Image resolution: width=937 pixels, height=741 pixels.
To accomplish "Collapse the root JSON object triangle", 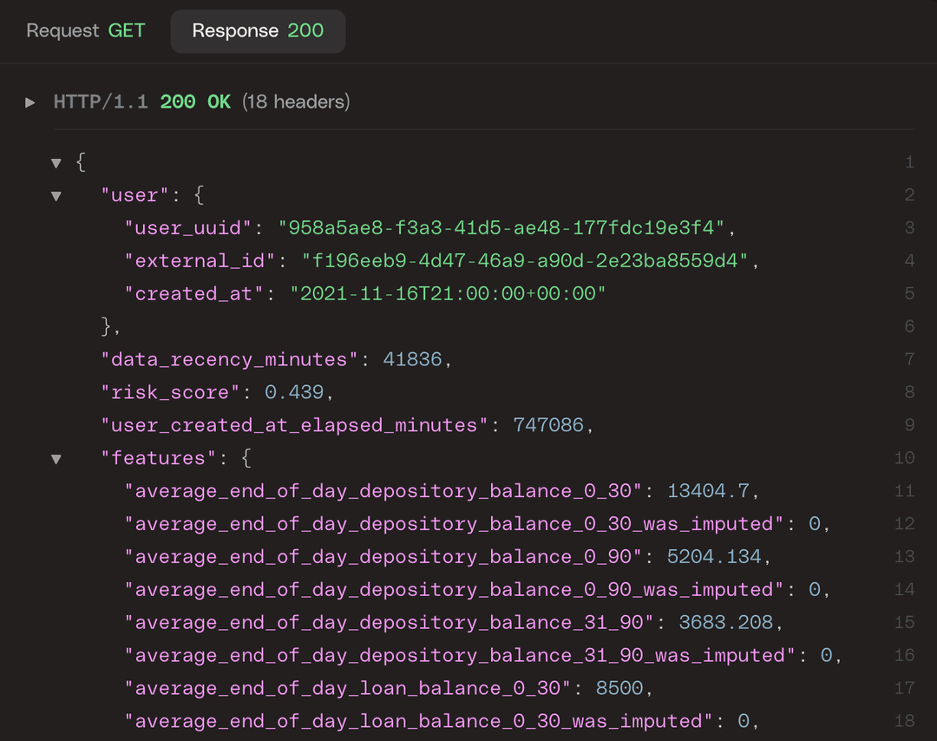I will coord(56,162).
